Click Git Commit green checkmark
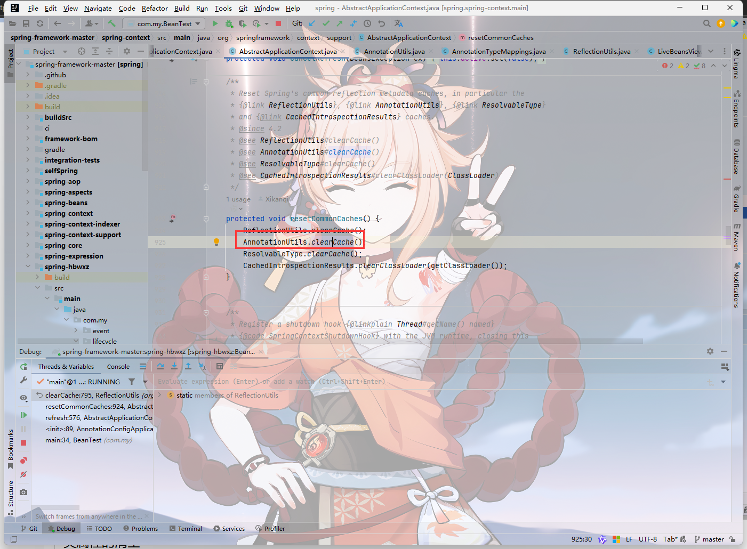This screenshot has width=747, height=549. (326, 23)
